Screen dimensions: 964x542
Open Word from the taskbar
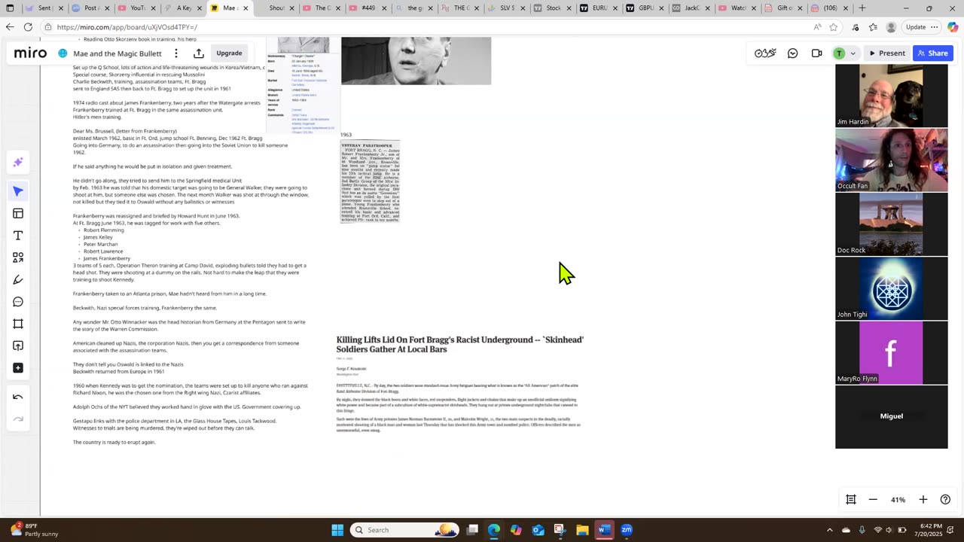point(604,530)
